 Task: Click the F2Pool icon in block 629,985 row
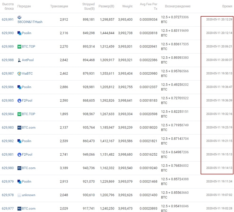[19, 101]
